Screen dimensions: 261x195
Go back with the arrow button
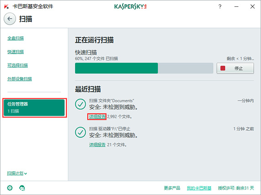point(10,19)
